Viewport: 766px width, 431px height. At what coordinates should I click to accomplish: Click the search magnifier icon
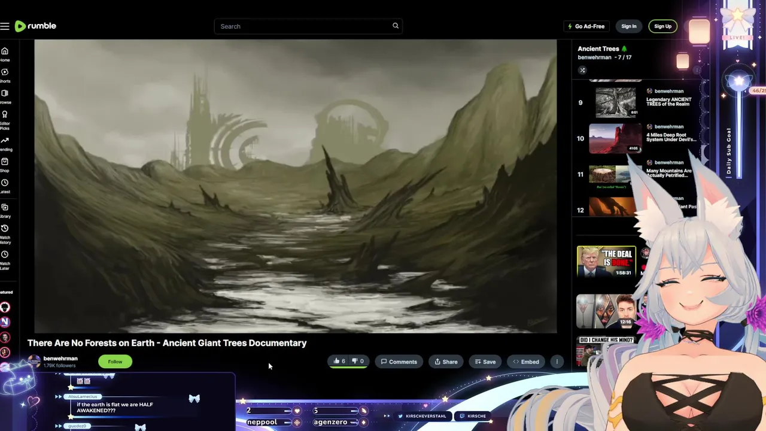click(396, 26)
